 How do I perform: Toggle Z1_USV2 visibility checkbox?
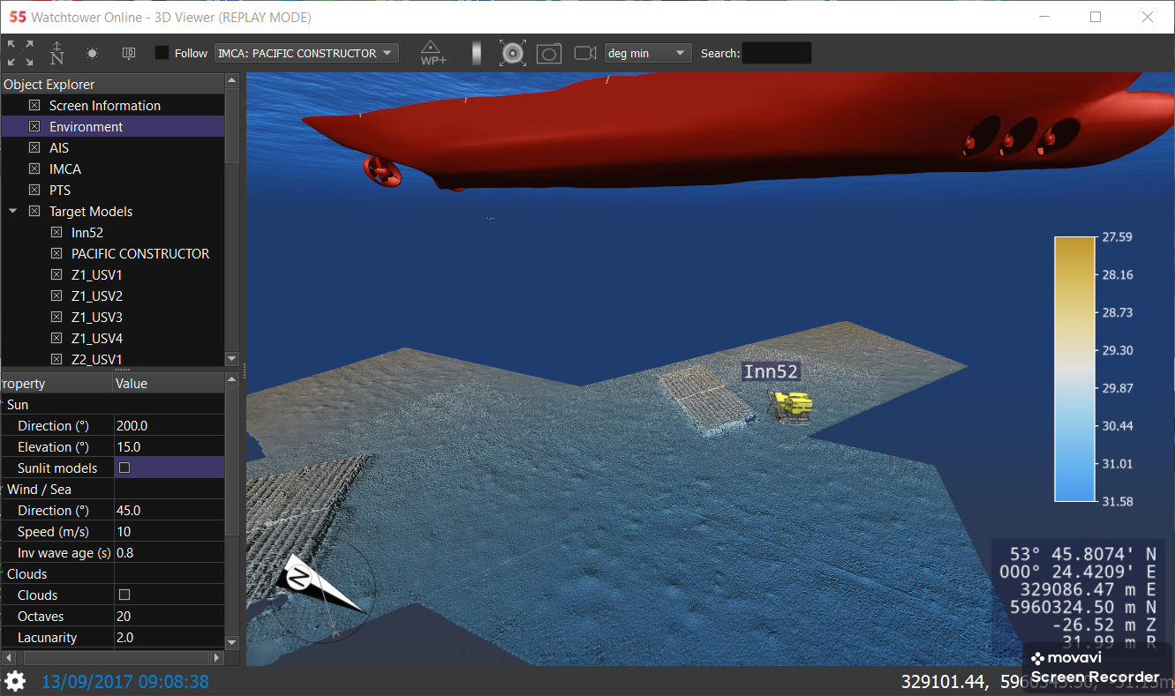tap(56, 296)
